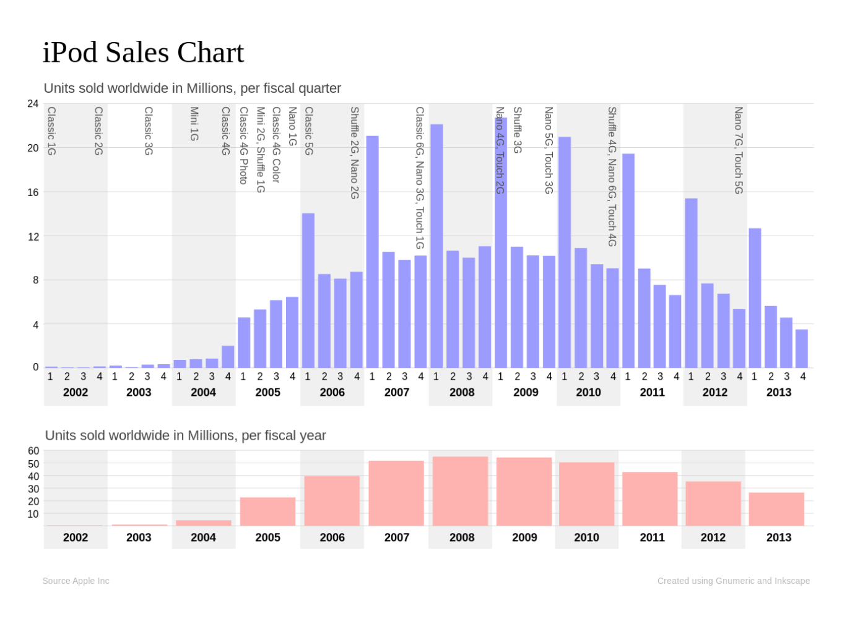Select the Classic 6G, Nano 3G, Touch 1G label
This screenshot has height=624, width=842.
420,177
